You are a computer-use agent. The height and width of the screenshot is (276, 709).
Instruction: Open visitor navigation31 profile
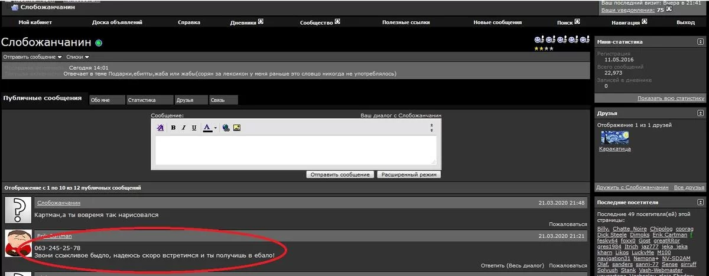point(614,259)
